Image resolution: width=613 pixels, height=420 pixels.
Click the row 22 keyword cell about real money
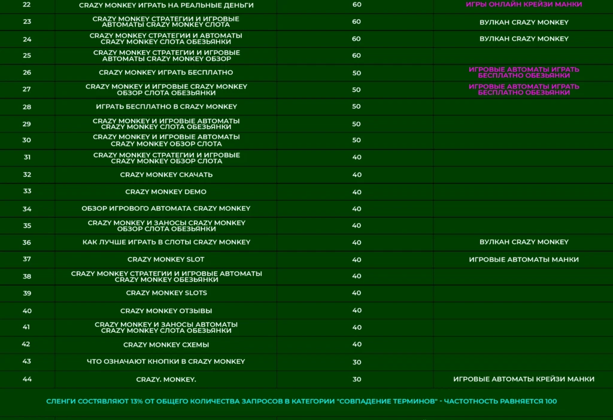pos(166,5)
